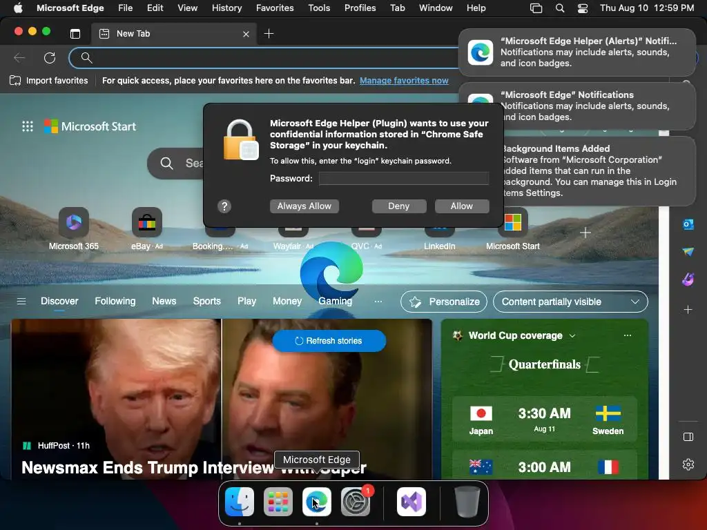Click the Personalize button

444,302
